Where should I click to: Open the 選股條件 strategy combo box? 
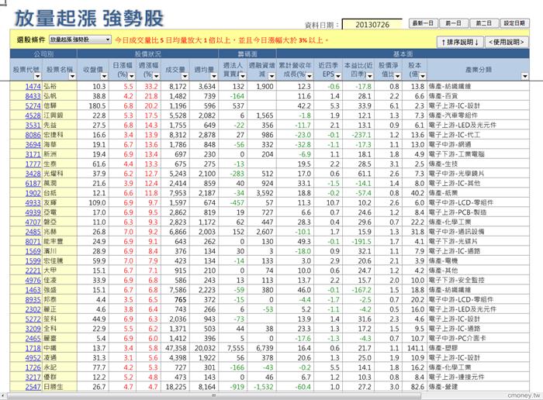[80, 40]
